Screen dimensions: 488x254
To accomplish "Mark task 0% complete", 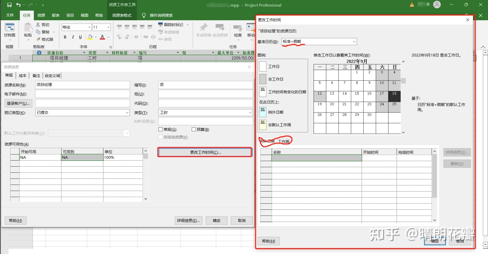I will pyautogui.click(x=119, y=27).
